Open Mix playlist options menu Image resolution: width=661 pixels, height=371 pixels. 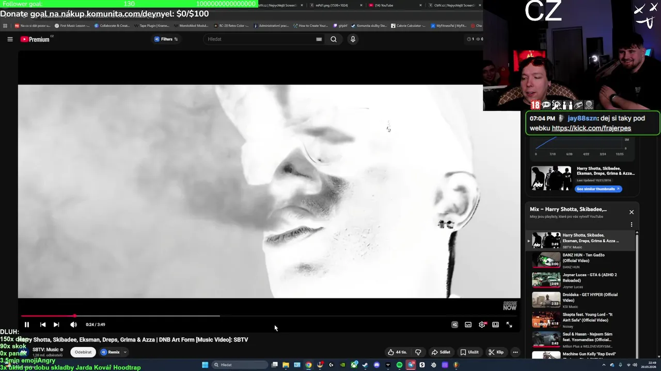click(x=631, y=225)
